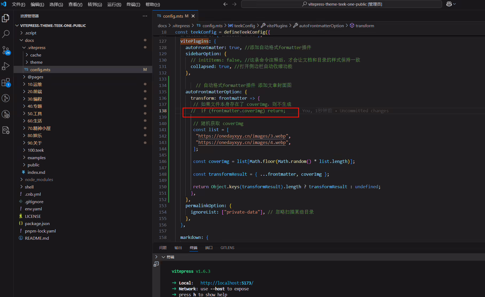
Task: Open Run and Debug view
Action: click(6, 66)
